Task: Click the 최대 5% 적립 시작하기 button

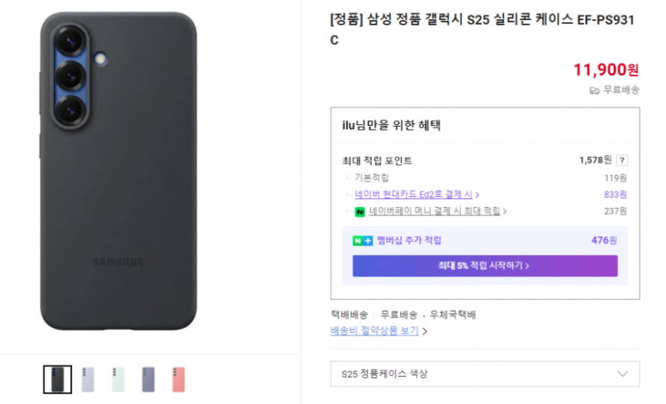Action: (x=484, y=266)
